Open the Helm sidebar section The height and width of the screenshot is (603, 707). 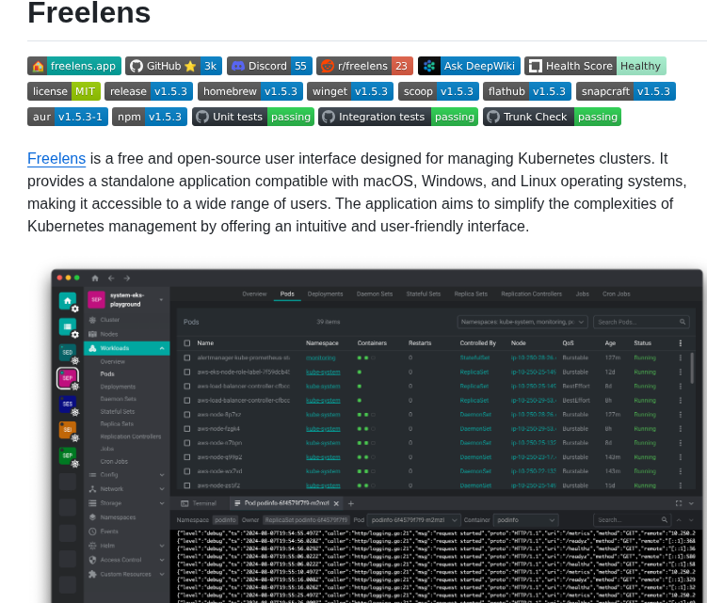(127, 546)
